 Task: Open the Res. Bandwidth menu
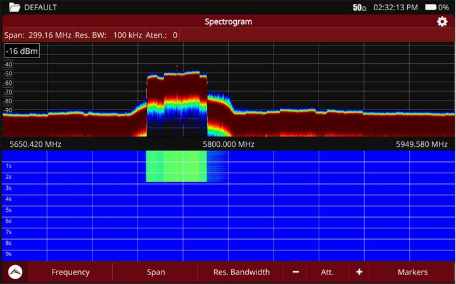coord(241,272)
